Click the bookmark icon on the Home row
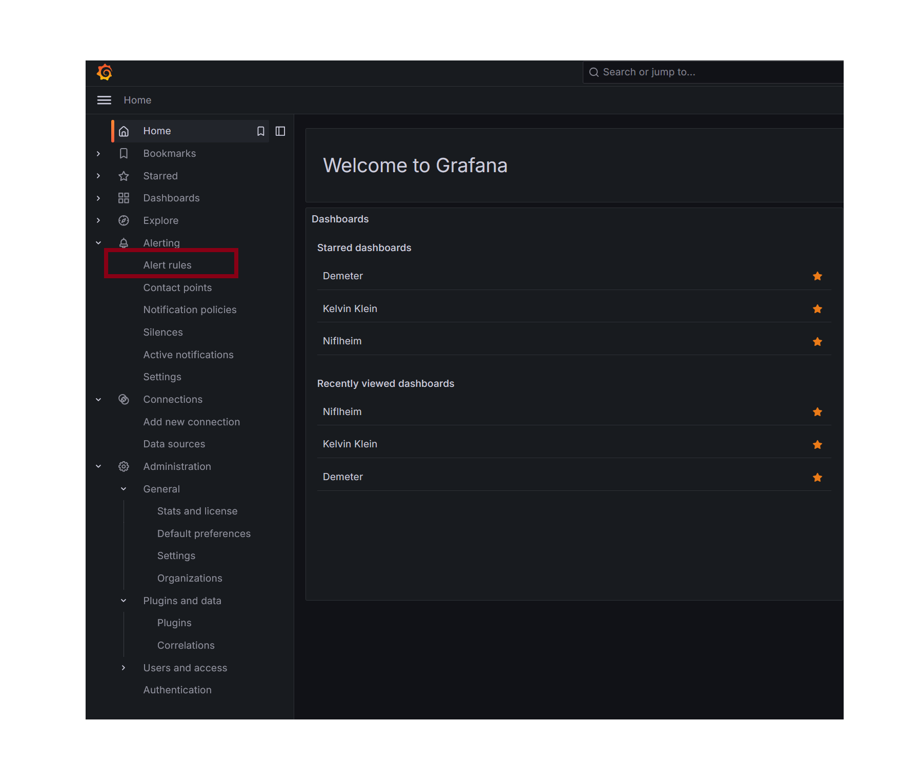This screenshot has height=783, width=919. coord(260,131)
